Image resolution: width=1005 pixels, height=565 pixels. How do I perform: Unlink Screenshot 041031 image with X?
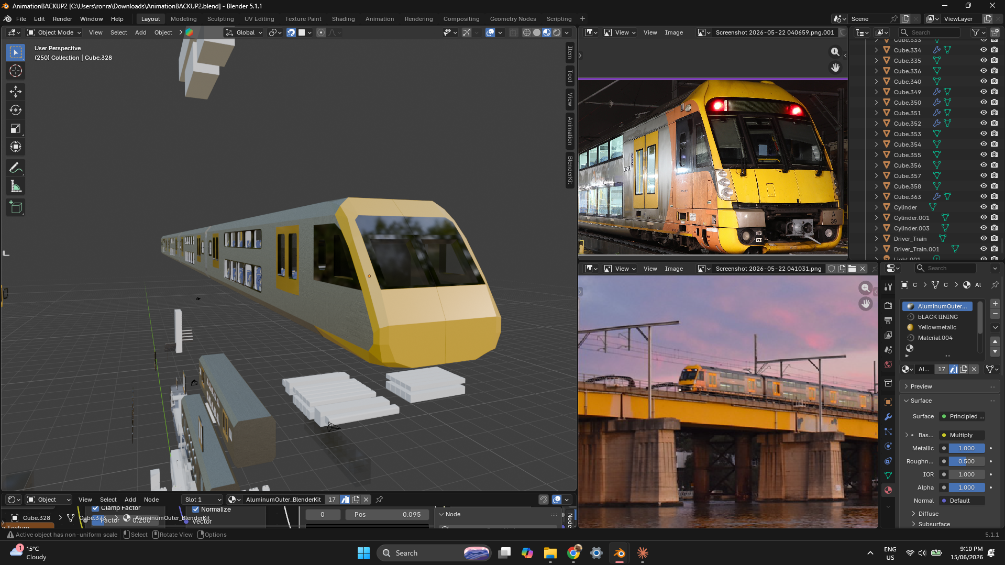tap(863, 269)
